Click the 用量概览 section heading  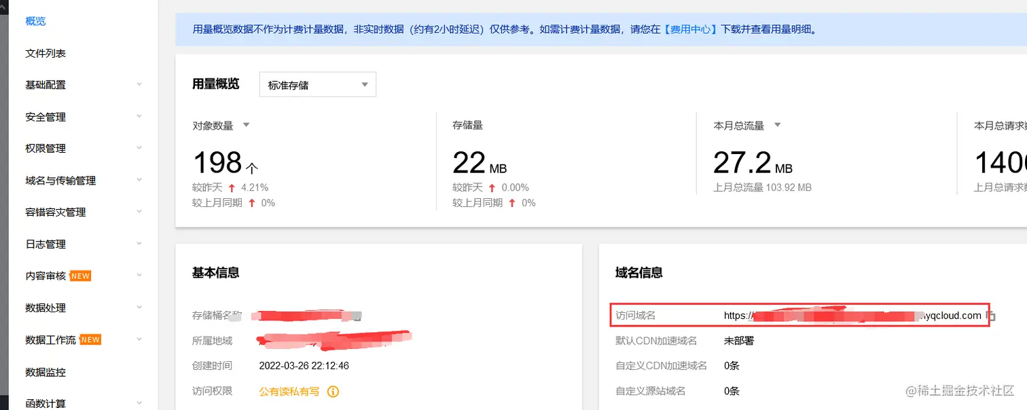[x=216, y=84]
